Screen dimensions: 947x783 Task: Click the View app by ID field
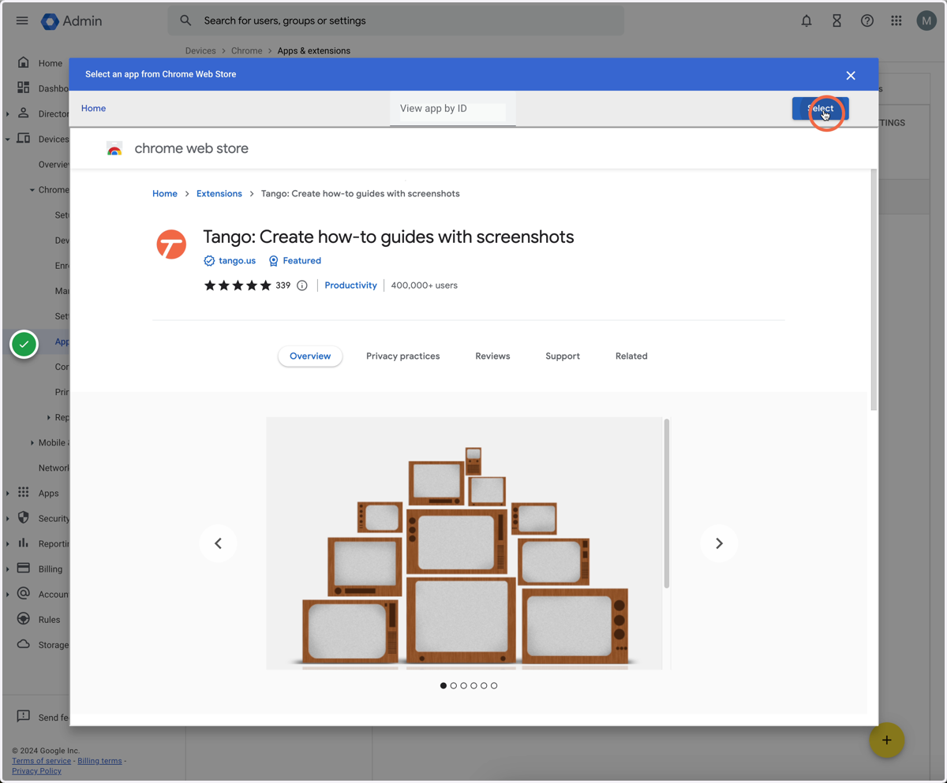452,109
